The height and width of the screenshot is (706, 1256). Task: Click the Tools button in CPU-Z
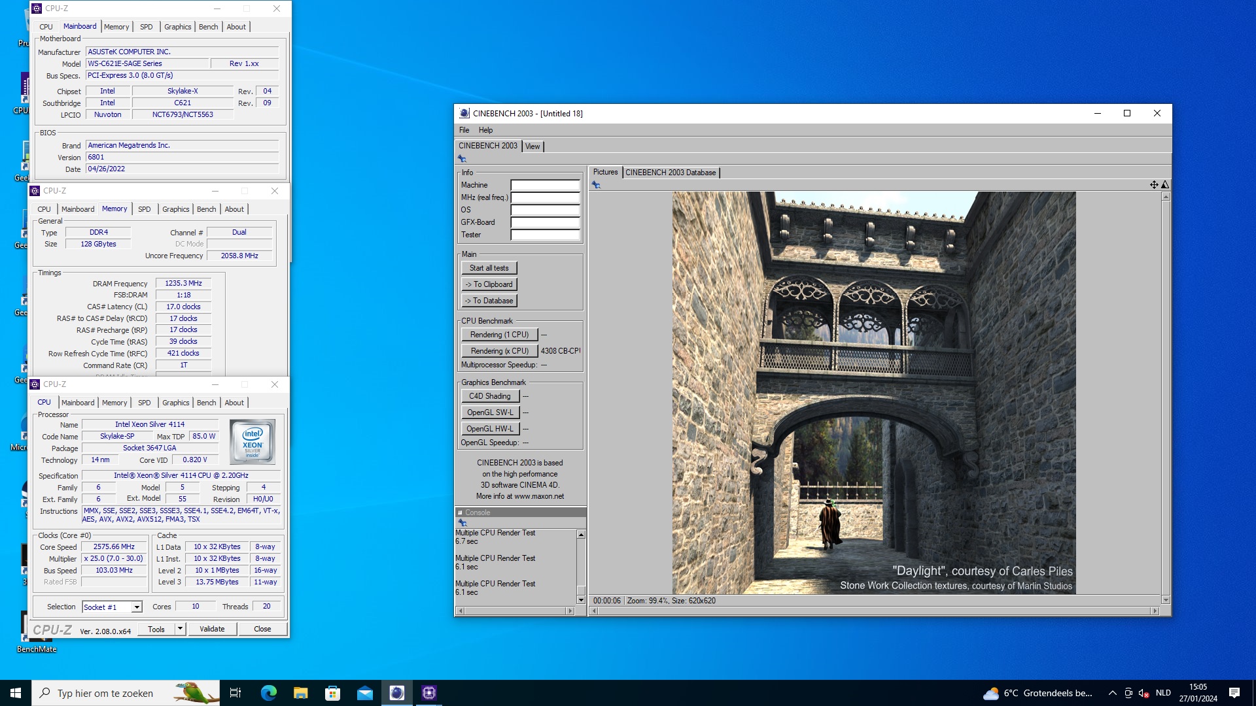156,629
